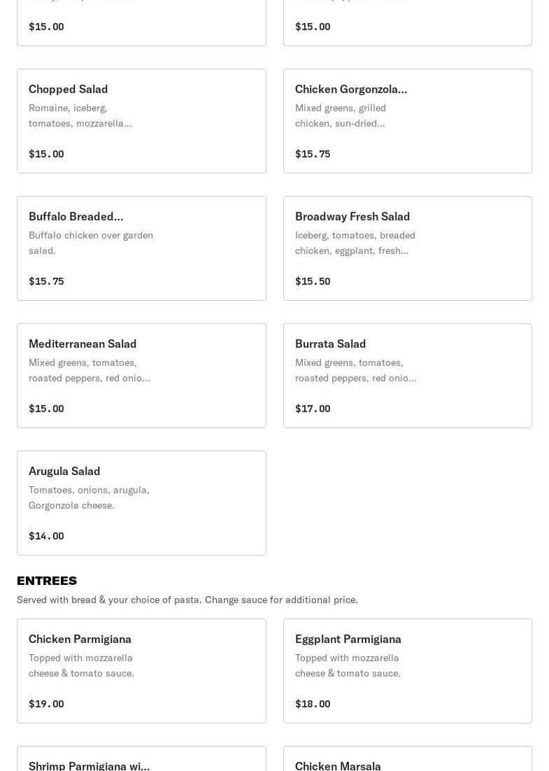The width and height of the screenshot is (549, 771).
Task: Click the $19.00 Chicken Parmigiana price
Action: point(46,704)
